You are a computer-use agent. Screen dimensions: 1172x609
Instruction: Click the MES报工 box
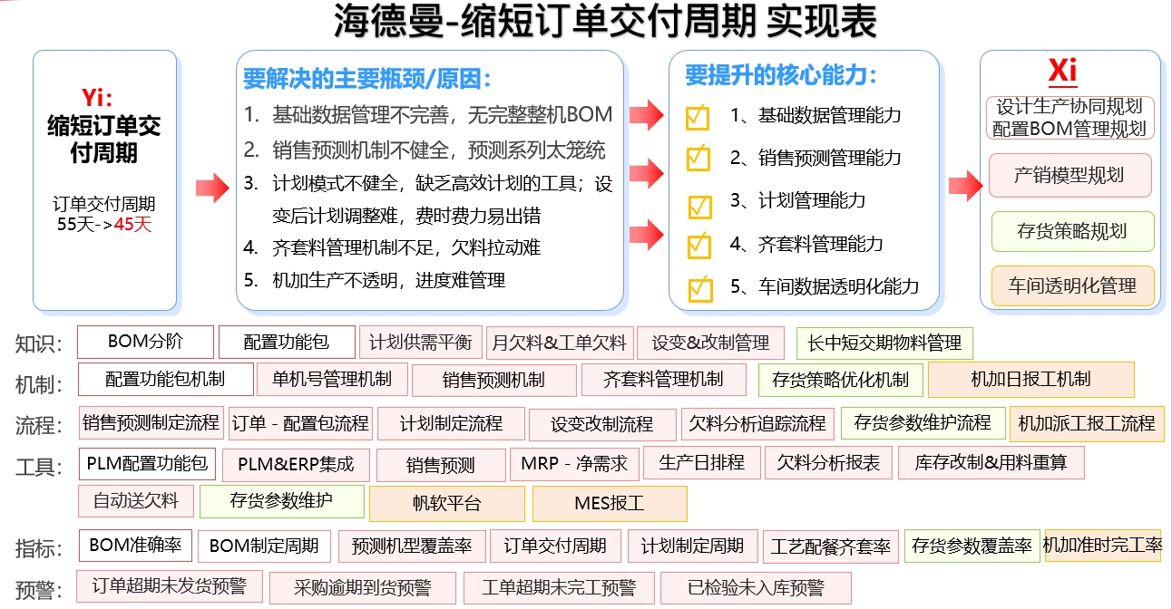pos(610,504)
